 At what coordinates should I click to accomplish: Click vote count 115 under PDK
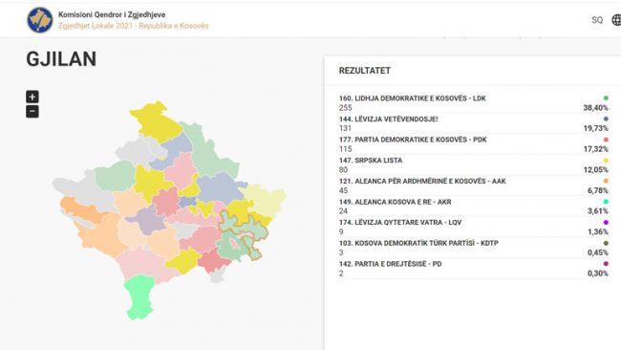click(x=345, y=149)
